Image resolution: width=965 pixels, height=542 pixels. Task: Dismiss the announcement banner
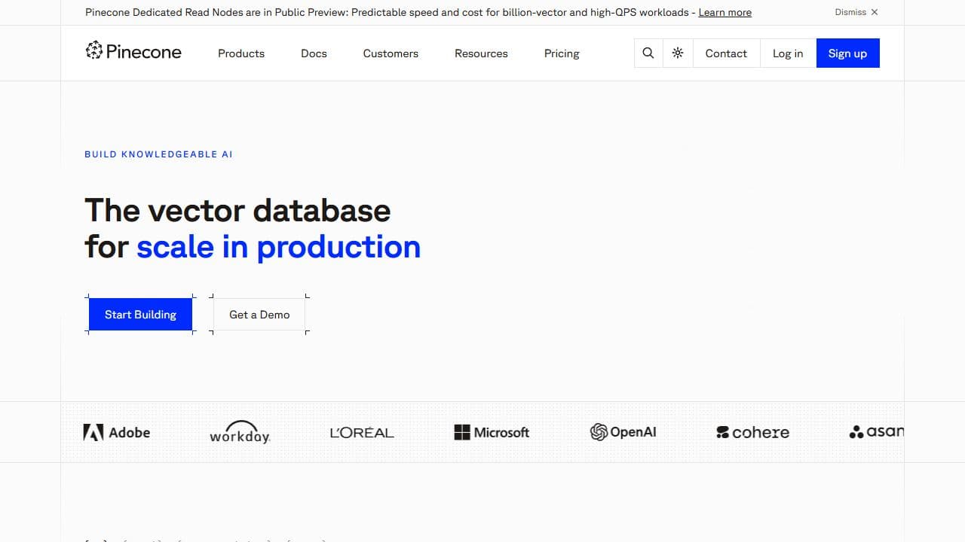click(856, 12)
